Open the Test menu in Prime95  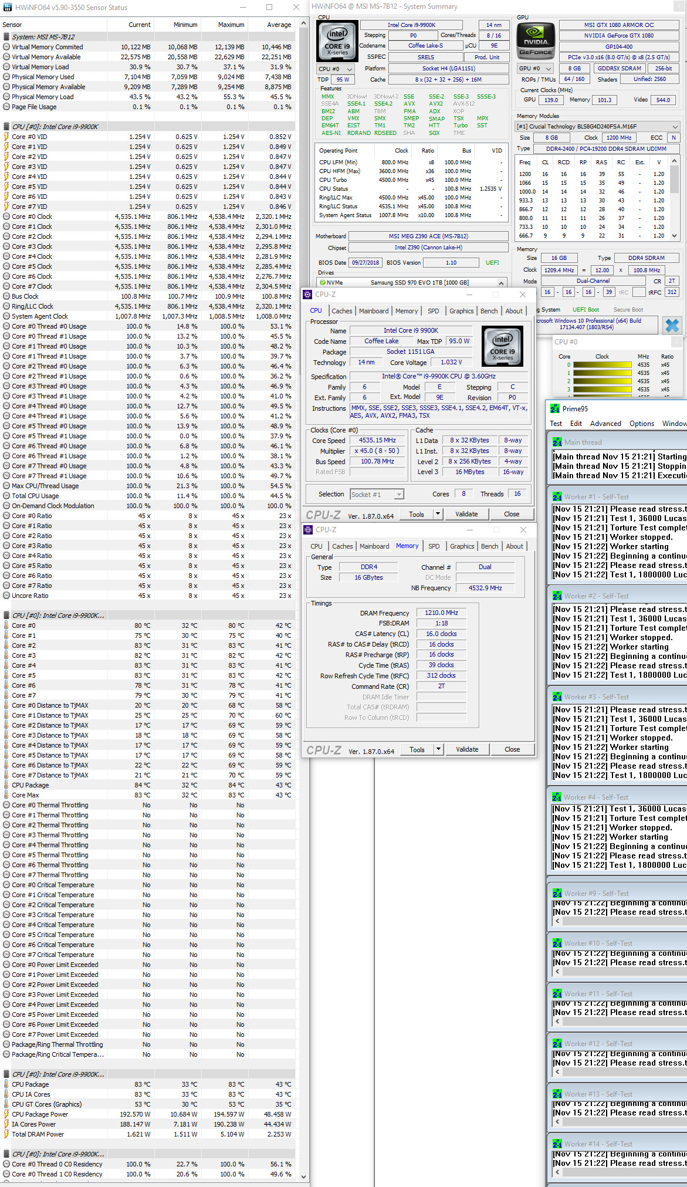(556, 424)
